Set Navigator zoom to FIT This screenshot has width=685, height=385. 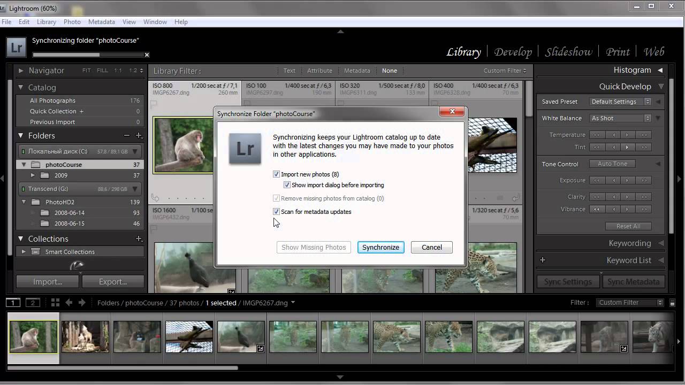pos(87,71)
